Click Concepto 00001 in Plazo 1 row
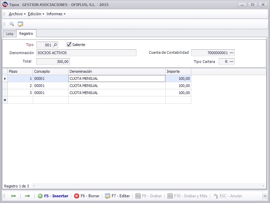The height and width of the screenshot is (203, 270). pyautogui.click(x=51, y=78)
